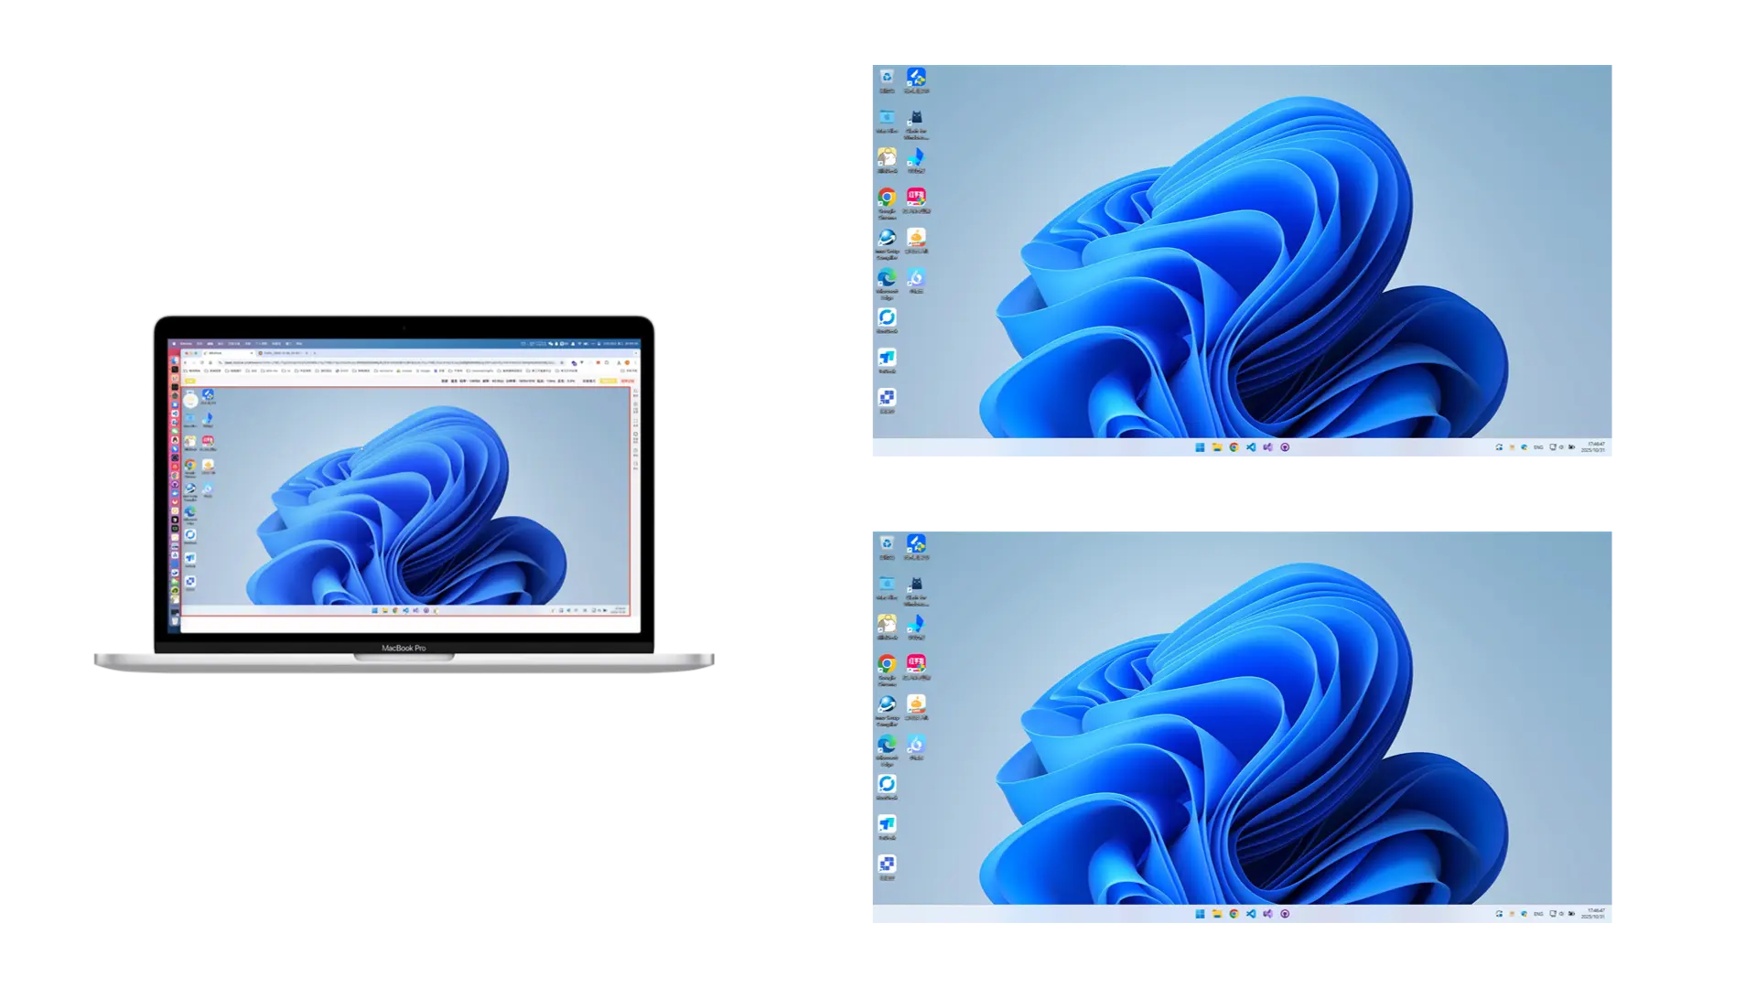The image size is (1757, 988).
Task: Click Chrome icon in top desktop taskbar
Action: [1234, 447]
